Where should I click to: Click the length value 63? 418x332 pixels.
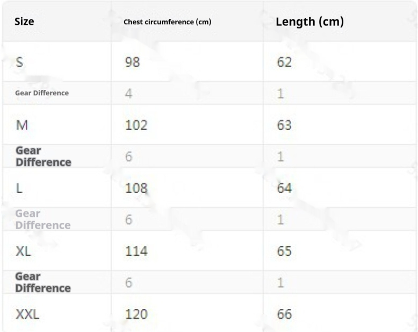[x=284, y=125]
